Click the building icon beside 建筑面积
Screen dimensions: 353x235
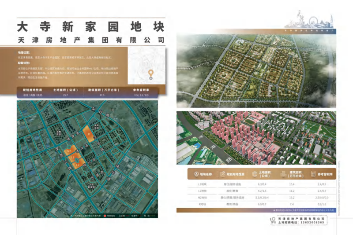(x=283, y=174)
